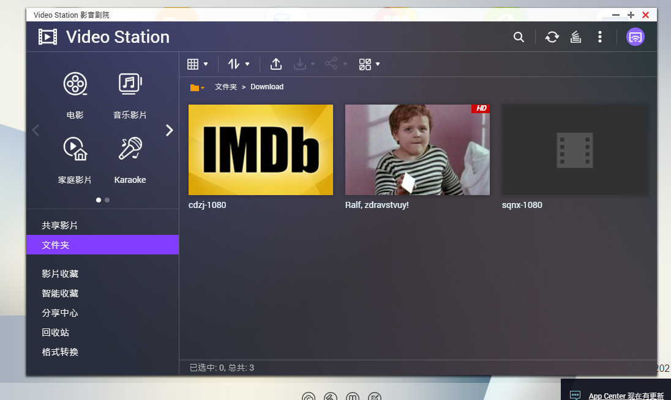Open the Karaoke microphone icon
This screenshot has width=671, height=400.
130,149
